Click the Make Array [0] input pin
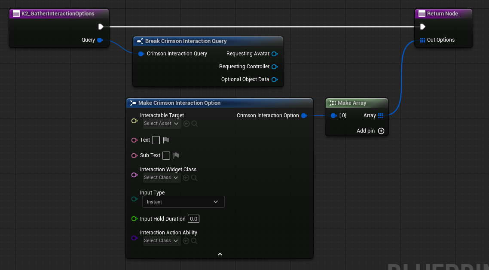 333,115
